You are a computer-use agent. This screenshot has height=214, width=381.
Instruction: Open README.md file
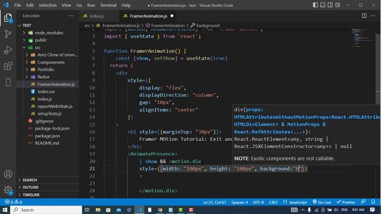(48, 143)
